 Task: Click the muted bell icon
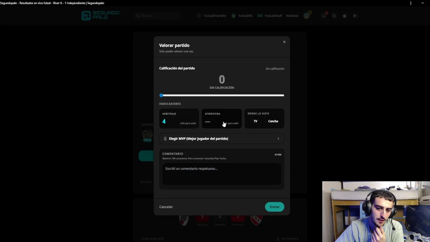pos(334,16)
